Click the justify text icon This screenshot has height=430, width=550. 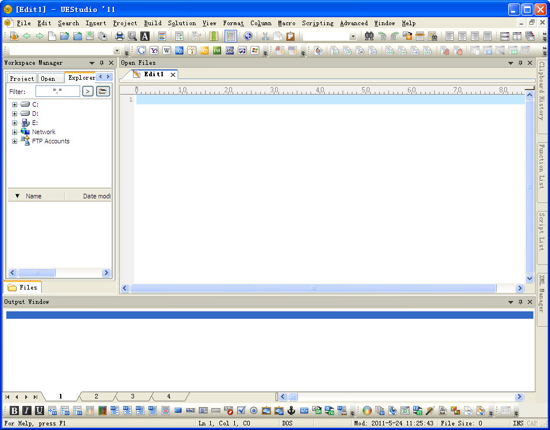coord(488,36)
